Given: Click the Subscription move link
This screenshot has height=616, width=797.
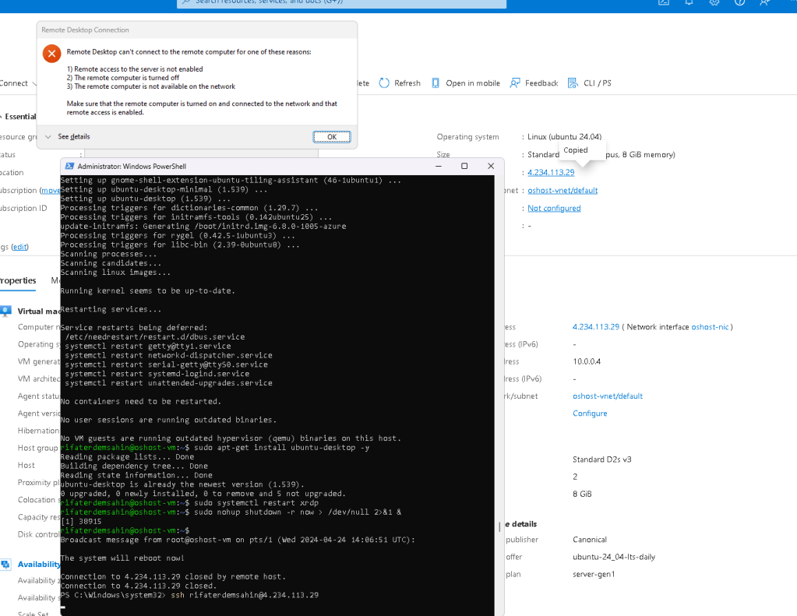Looking at the screenshot, I should click(51, 190).
